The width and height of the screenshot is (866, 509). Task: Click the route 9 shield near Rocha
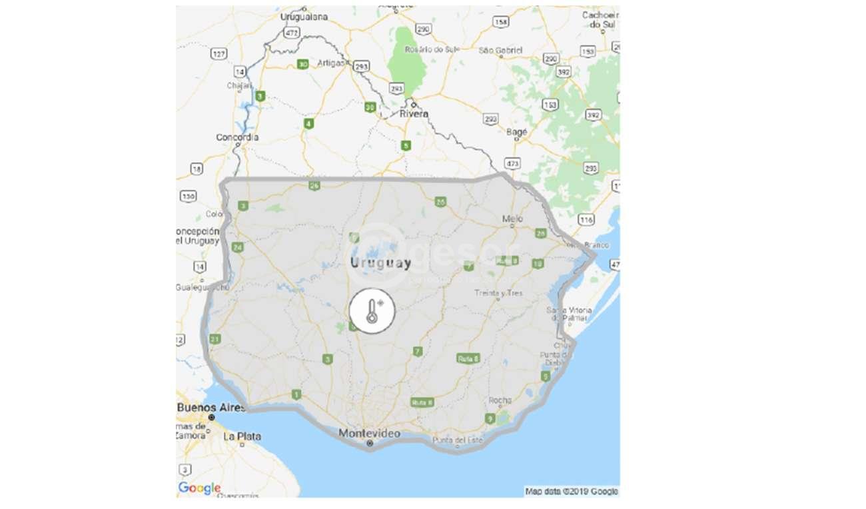point(490,418)
